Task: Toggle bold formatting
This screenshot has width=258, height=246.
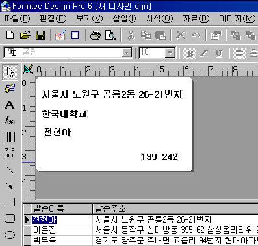Action: point(190,53)
